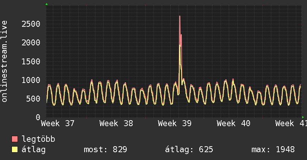Click the green arrow at x-axis end

[303, 117]
